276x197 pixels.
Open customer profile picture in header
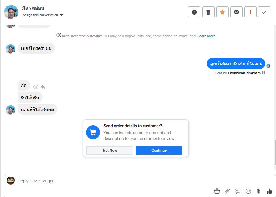pos(11,12)
